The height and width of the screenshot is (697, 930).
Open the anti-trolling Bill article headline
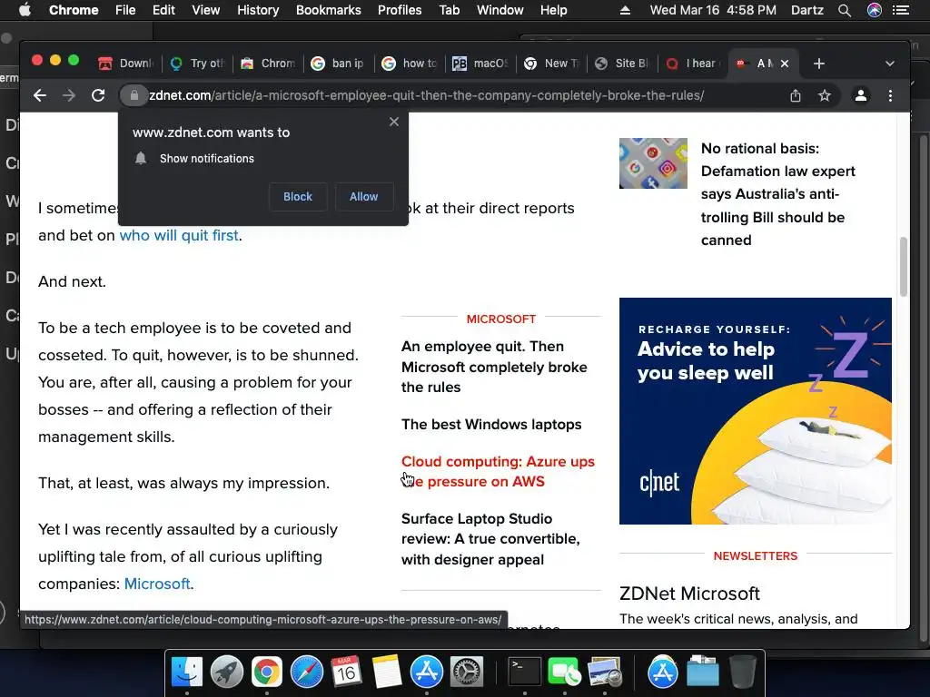click(778, 194)
